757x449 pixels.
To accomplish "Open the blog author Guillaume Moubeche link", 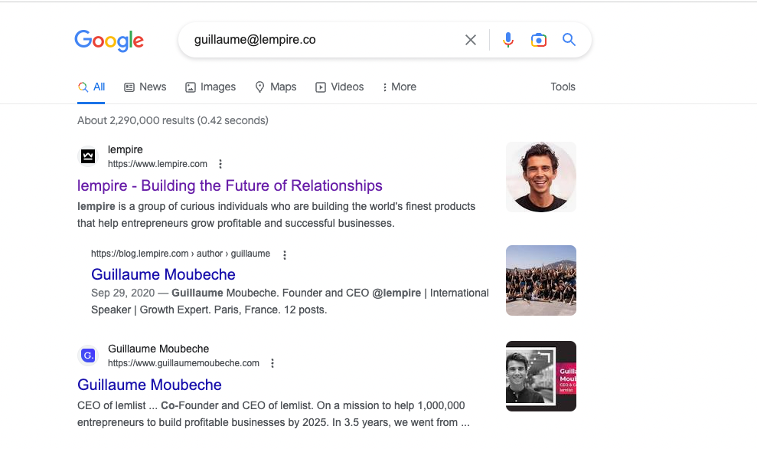I will tap(163, 274).
